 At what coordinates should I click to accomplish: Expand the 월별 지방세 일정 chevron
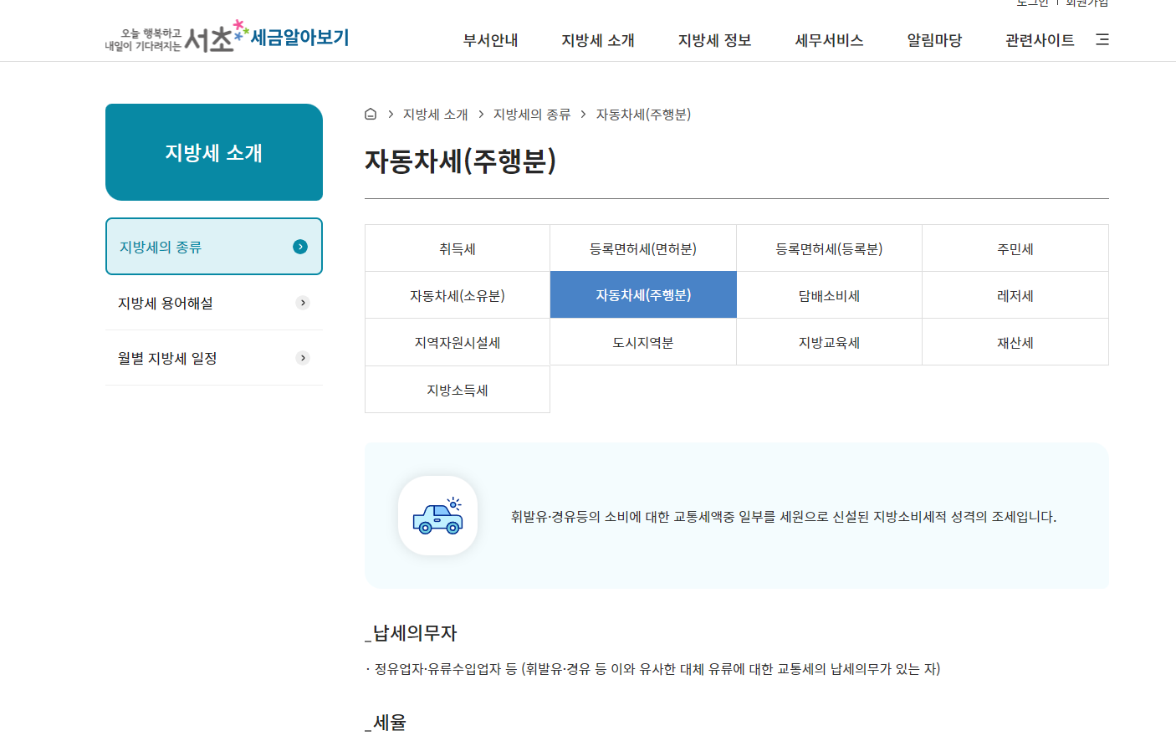pyautogui.click(x=303, y=358)
